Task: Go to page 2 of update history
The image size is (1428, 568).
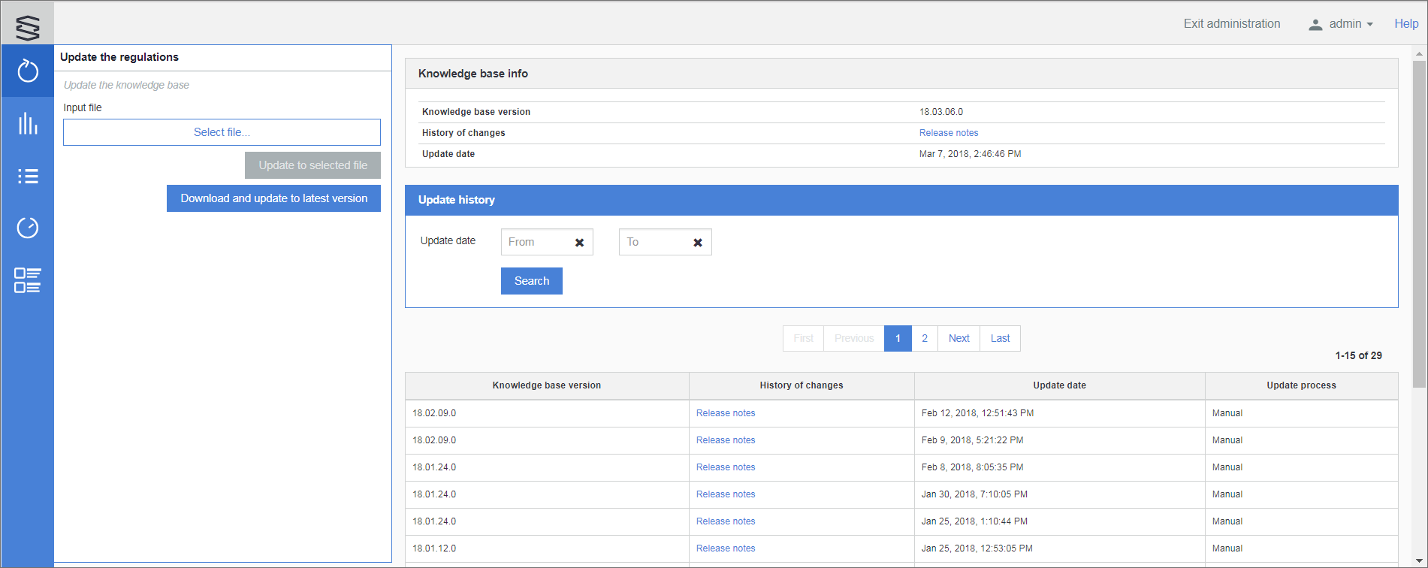Action: pyautogui.click(x=925, y=338)
